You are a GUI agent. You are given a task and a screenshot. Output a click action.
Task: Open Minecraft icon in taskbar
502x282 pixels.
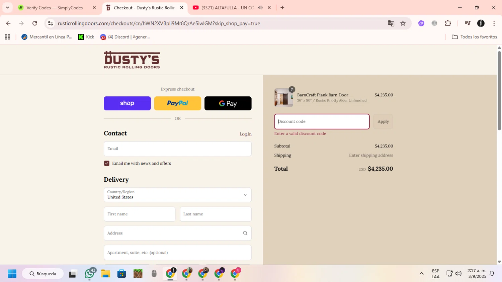(x=138, y=274)
